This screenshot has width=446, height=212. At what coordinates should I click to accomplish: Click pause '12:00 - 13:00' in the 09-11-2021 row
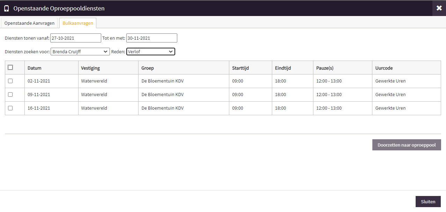pos(329,94)
